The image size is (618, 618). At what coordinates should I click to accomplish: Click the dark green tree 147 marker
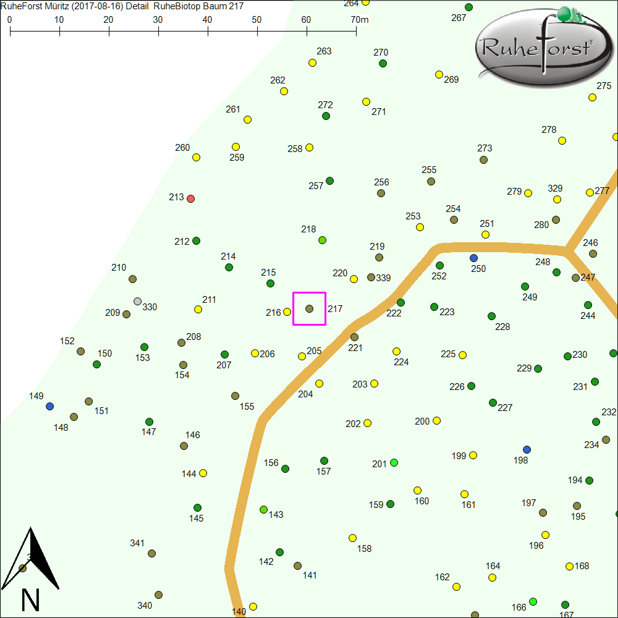pos(149,422)
